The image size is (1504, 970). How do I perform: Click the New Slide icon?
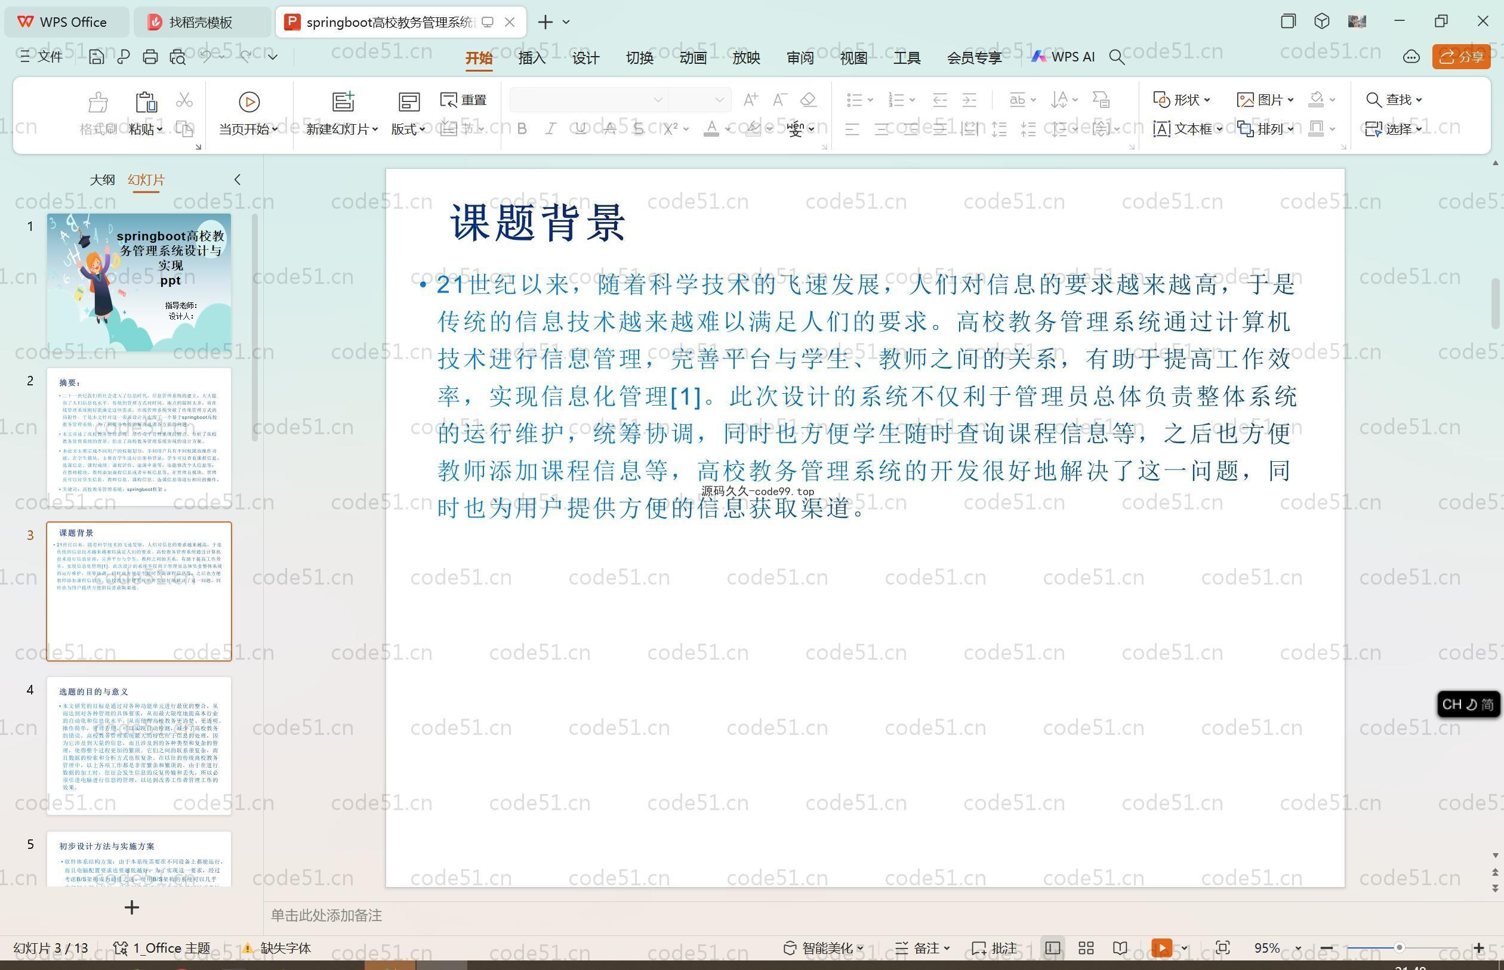pyautogui.click(x=343, y=101)
